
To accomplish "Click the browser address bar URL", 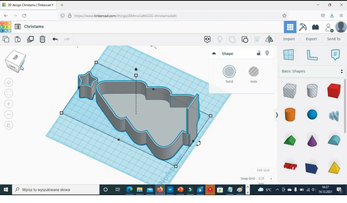I will click(125, 16).
